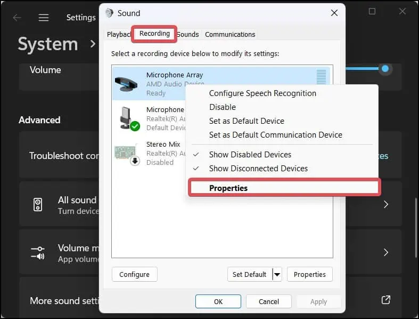Image resolution: width=419 pixels, height=319 pixels.
Task: Open the Settings hamburger navigation menu
Action: tap(44, 18)
